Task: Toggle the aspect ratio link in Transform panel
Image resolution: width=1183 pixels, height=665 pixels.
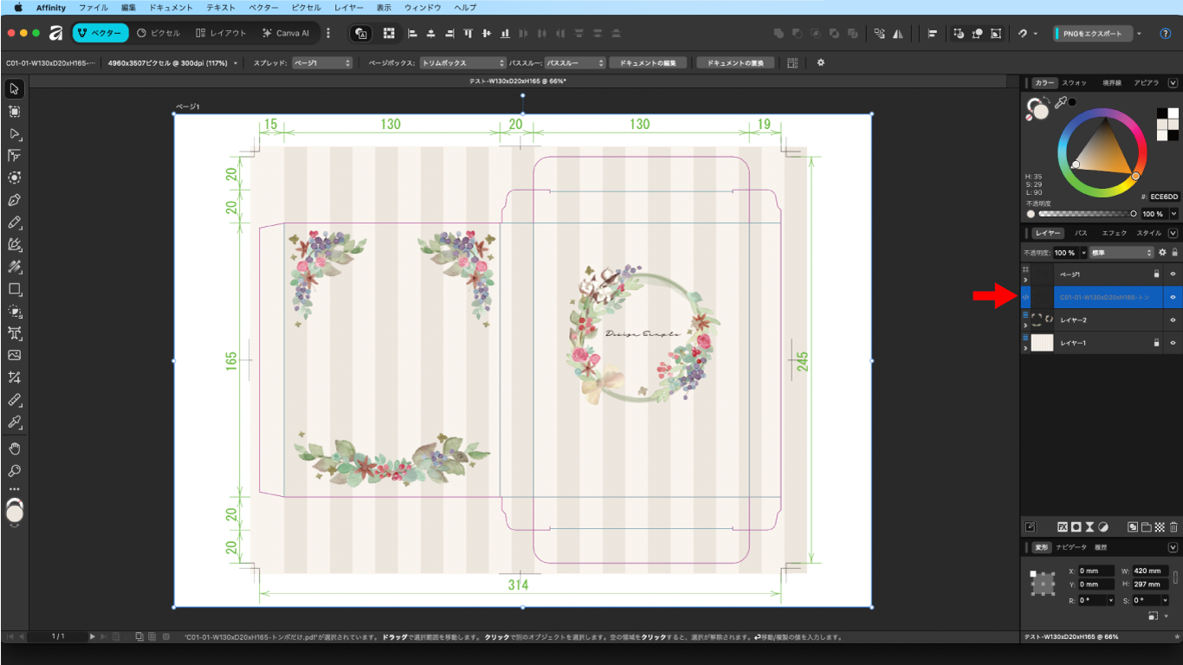Action: [x=1175, y=577]
